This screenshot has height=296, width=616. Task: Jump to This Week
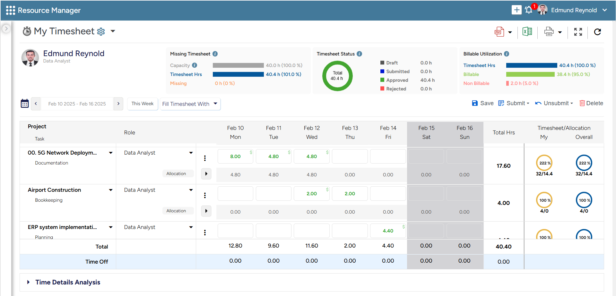[x=143, y=104]
